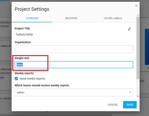Click the dialog's vertical scrollbar thumb
This screenshot has width=149, height=116.
(138, 48)
